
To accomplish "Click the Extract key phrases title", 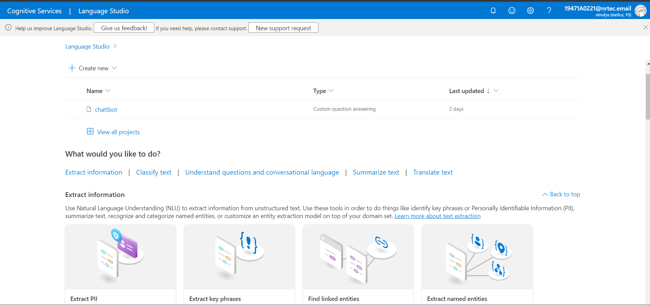I will point(215,299).
